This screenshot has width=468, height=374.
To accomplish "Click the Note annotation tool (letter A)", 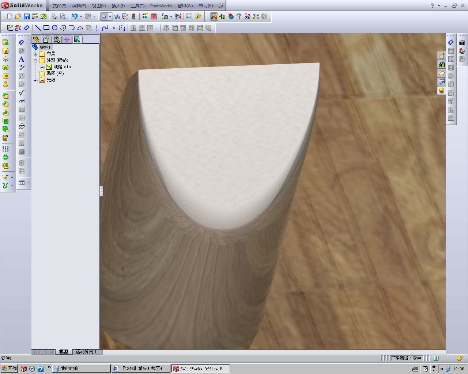I will 22,59.
